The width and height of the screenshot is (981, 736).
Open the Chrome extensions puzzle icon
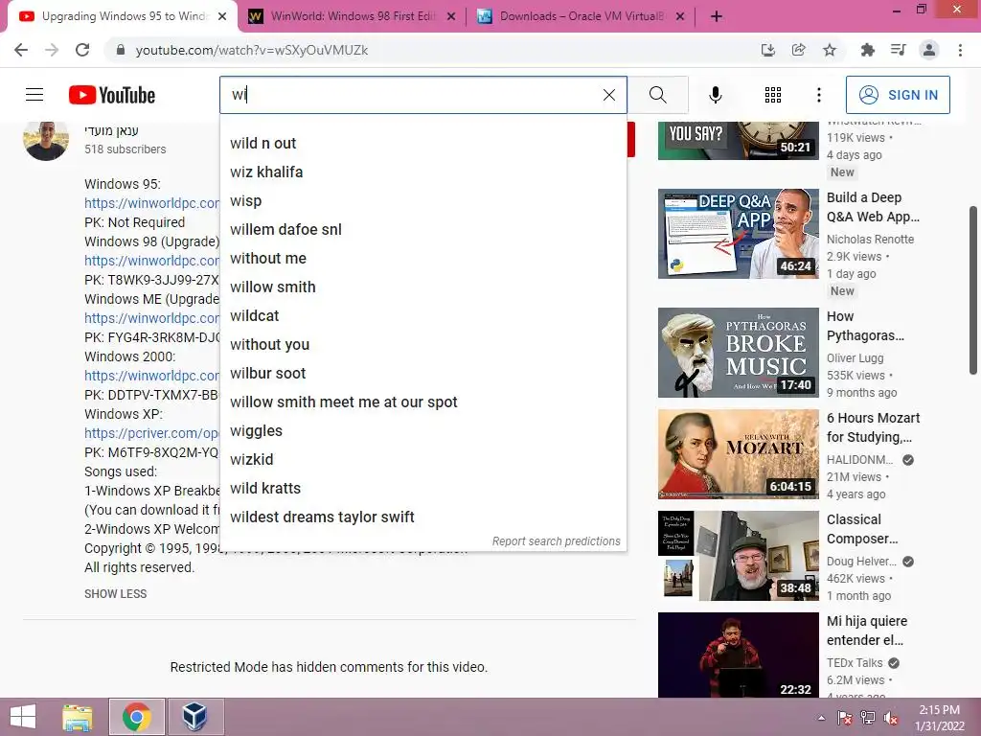pyautogui.click(x=867, y=50)
